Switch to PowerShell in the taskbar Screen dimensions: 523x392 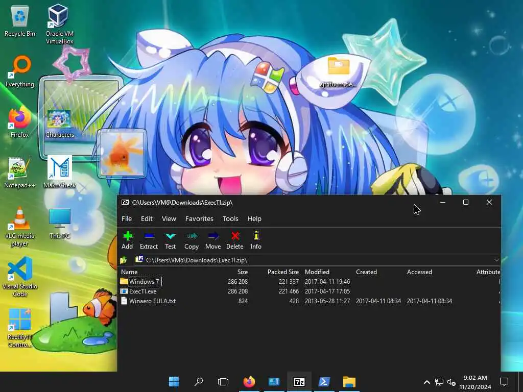pyautogui.click(x=324, y=381)
